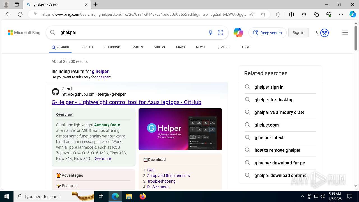Viewport: 359px width, 202px height.
Task: Select related search 'ghelper sign in'
Action: point(280,87)
